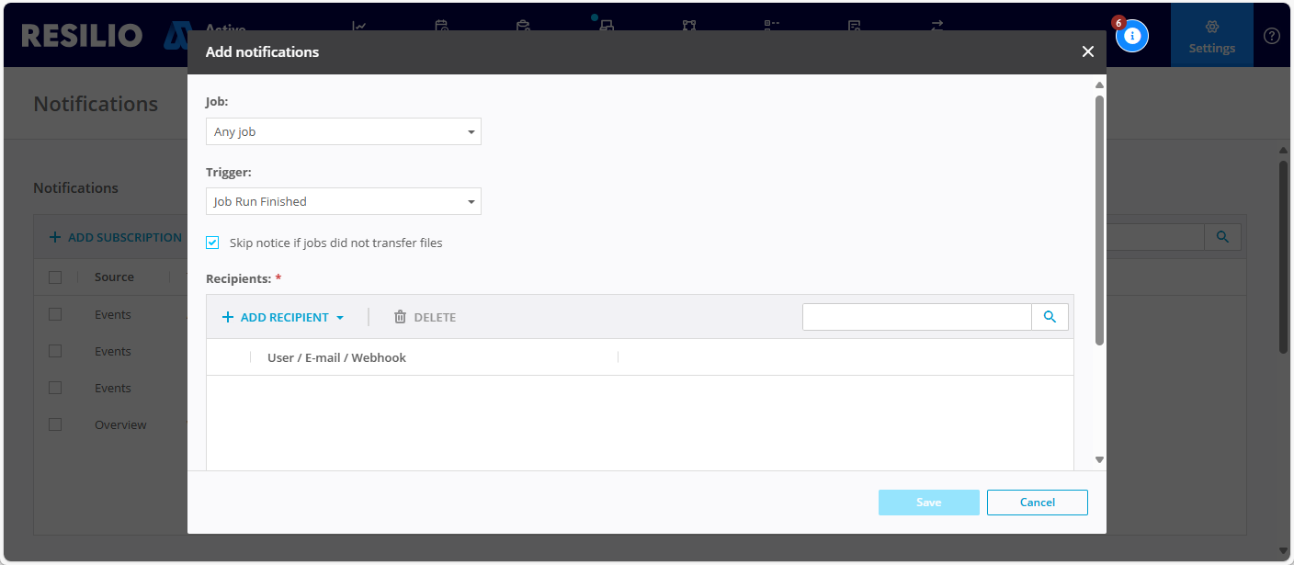Click the Cancel button in the dialog
Screen dimensions: 1294x565
click(1037, 503)
